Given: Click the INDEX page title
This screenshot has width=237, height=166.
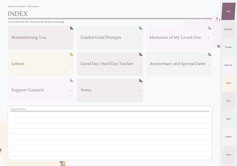Looking at the screenshot, I should 18,14.
